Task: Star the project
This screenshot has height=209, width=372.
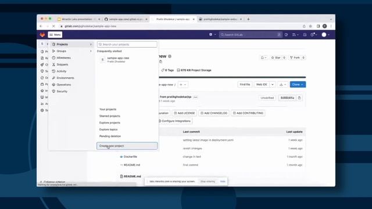Action: click(x=276, y=57)
